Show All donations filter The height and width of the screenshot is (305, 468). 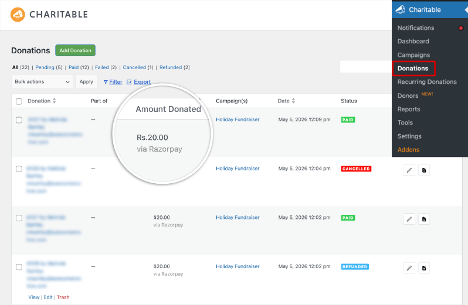click(x=15, y=67)
